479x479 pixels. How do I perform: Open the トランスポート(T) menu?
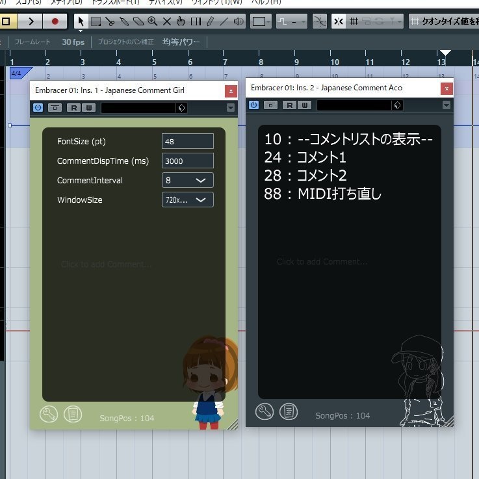point(116,3)
